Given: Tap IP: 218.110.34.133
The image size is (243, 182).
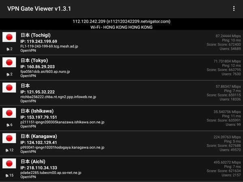Looking at the screenshot, I should point(39,168).
